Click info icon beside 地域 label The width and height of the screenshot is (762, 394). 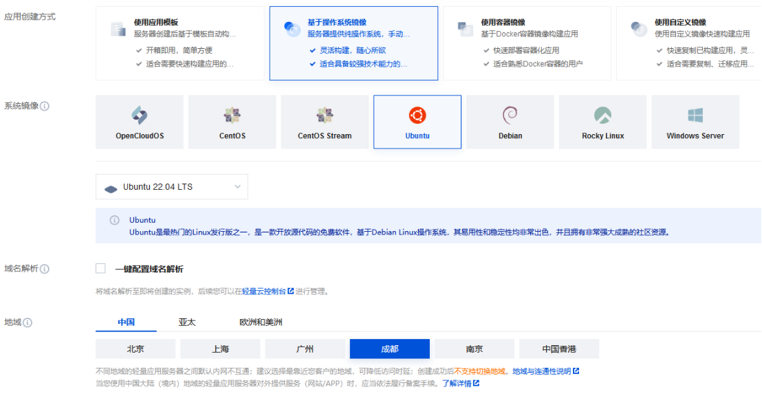[x=28, y=322]
